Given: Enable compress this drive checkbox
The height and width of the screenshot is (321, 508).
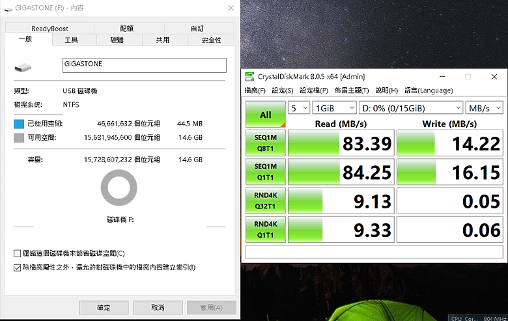Looking at the screenshot, I should (x=17, y=253).
